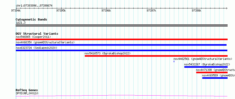This screenshot has width=235, height=99.
Task: Select the red nsv546865 variant bar
Action: (x=121, y=39)
